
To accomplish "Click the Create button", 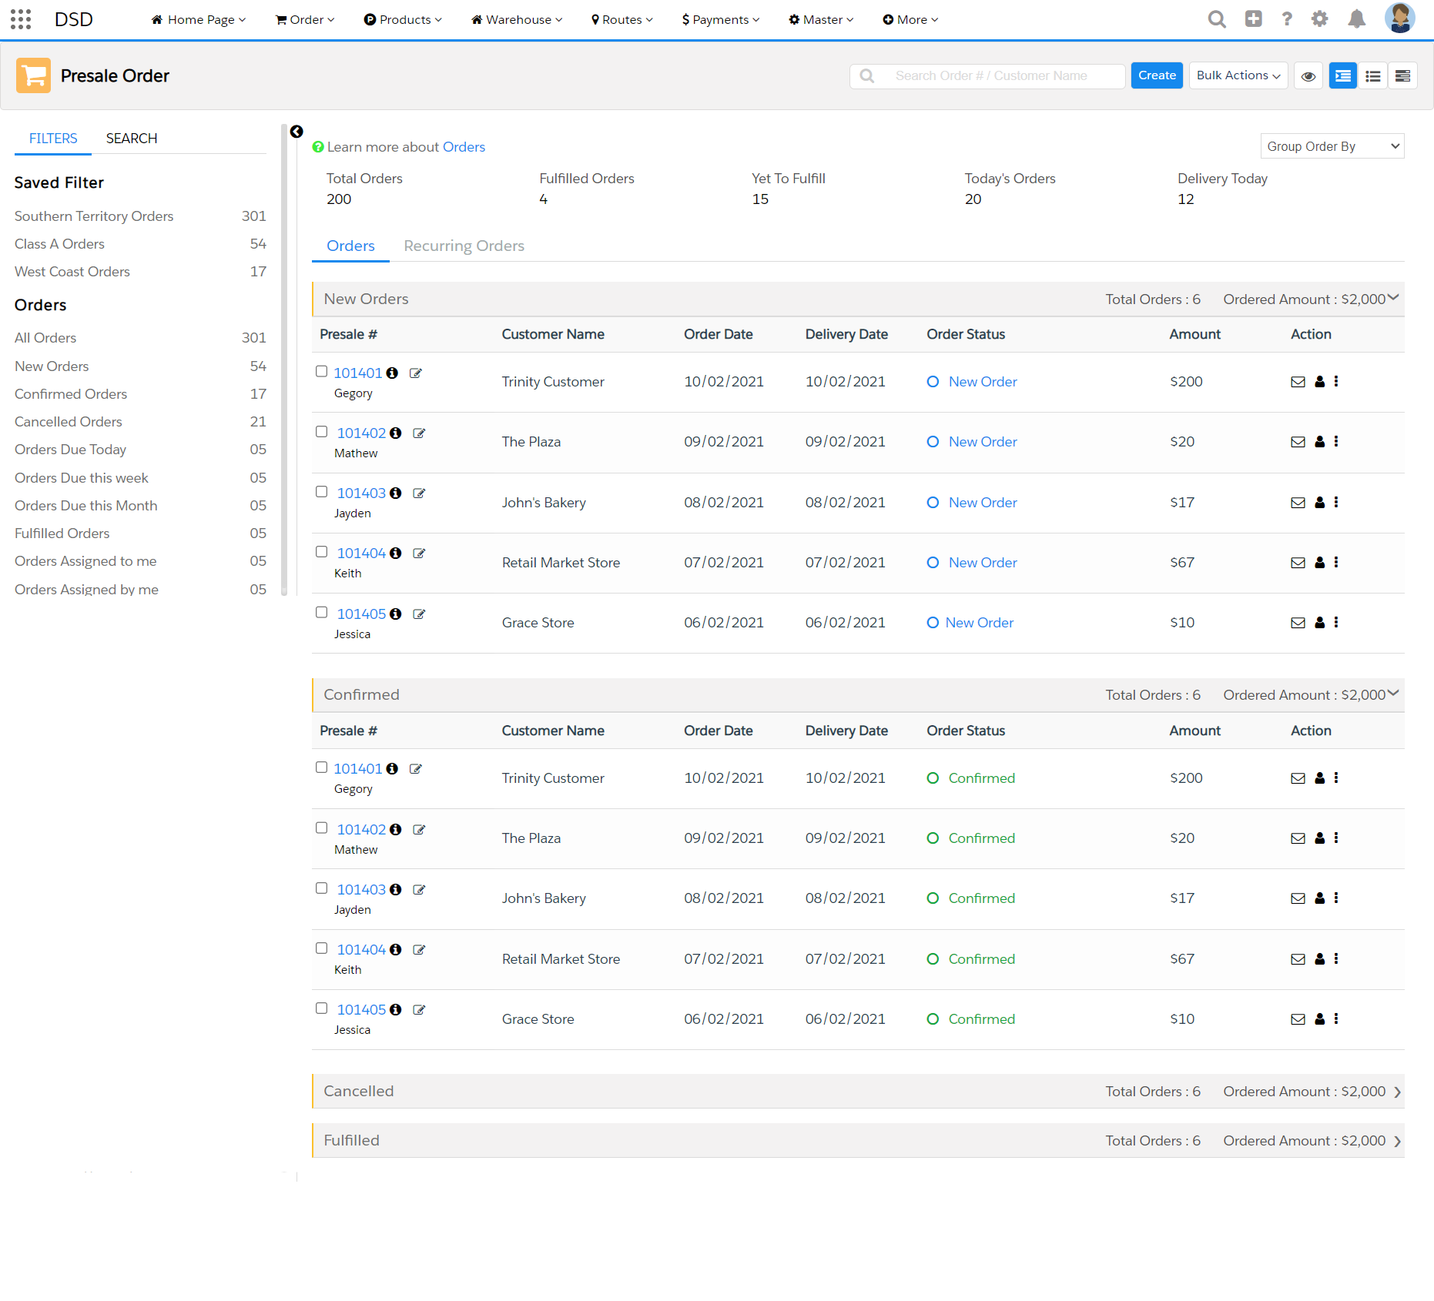I will (x=1157, y=75).
